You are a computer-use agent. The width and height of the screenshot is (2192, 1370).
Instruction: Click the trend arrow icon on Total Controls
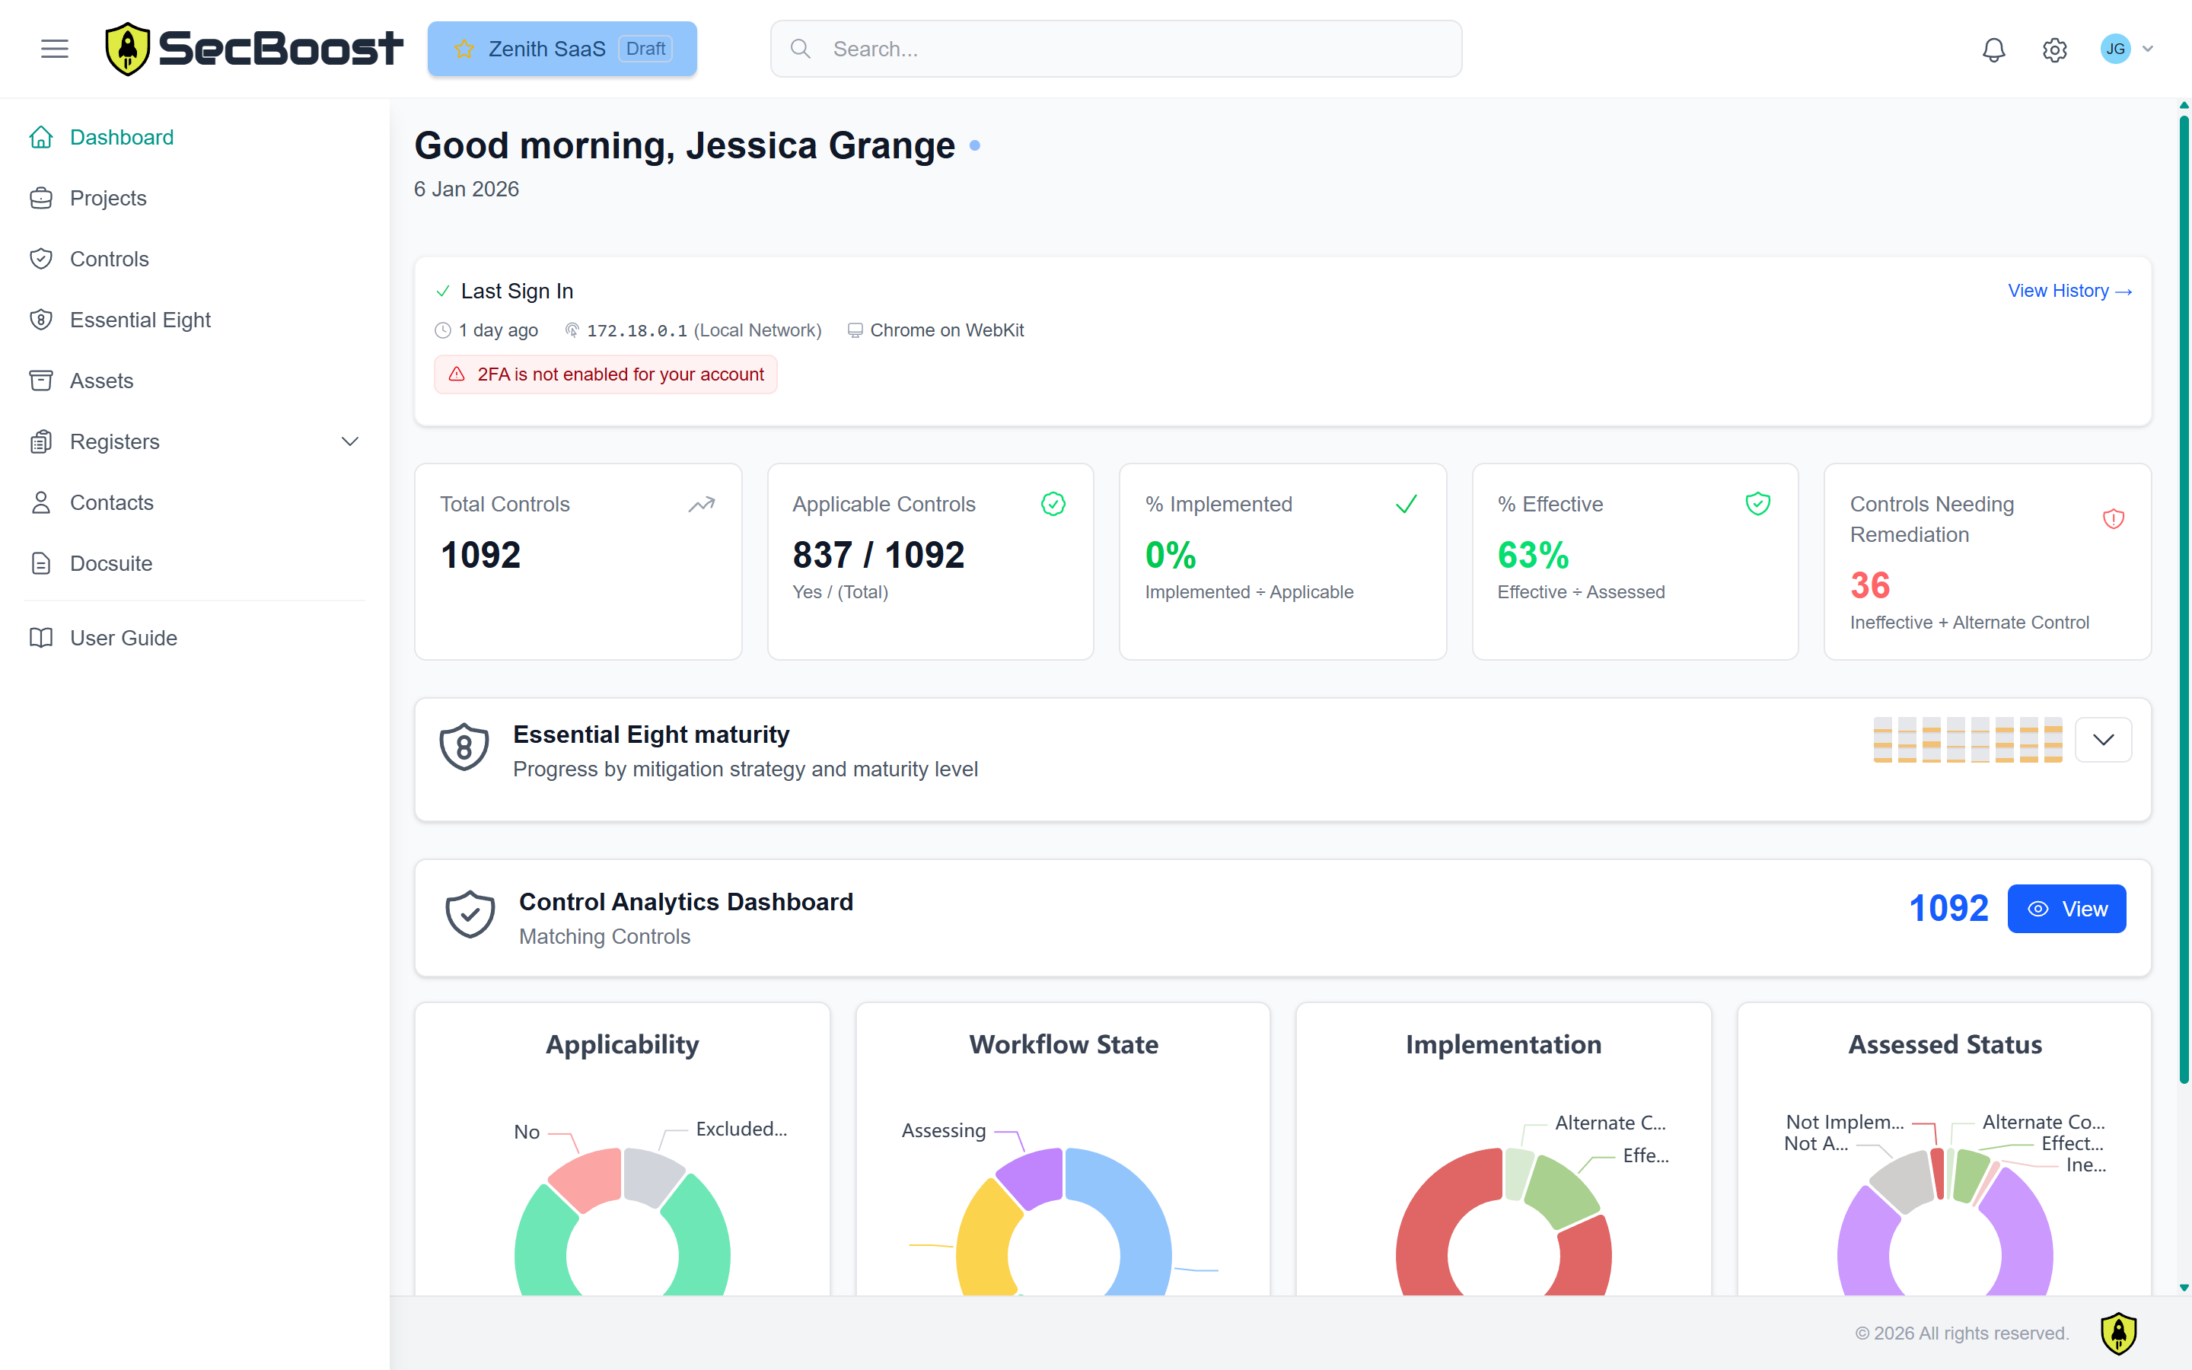tap(701, 505)
